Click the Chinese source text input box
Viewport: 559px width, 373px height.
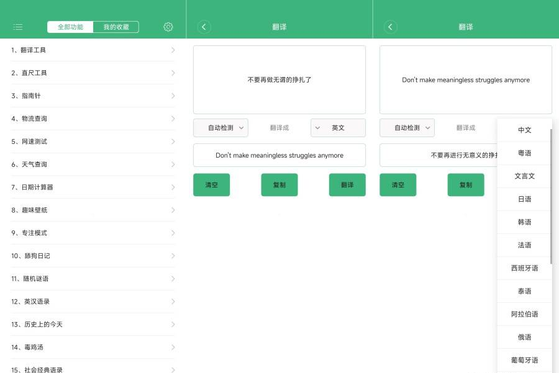click(279, 79)
